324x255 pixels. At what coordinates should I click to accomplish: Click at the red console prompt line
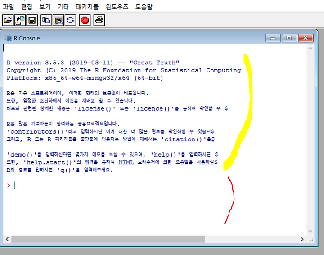[x=11, y=185]
